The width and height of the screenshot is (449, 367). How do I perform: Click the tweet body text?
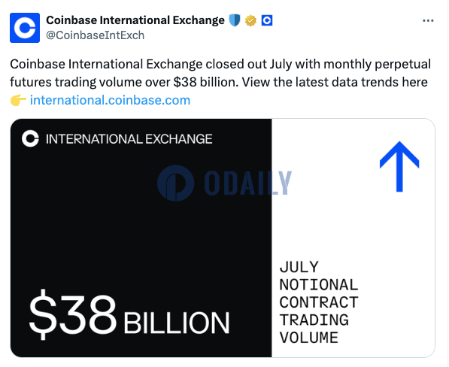click(x=220, y=82)
